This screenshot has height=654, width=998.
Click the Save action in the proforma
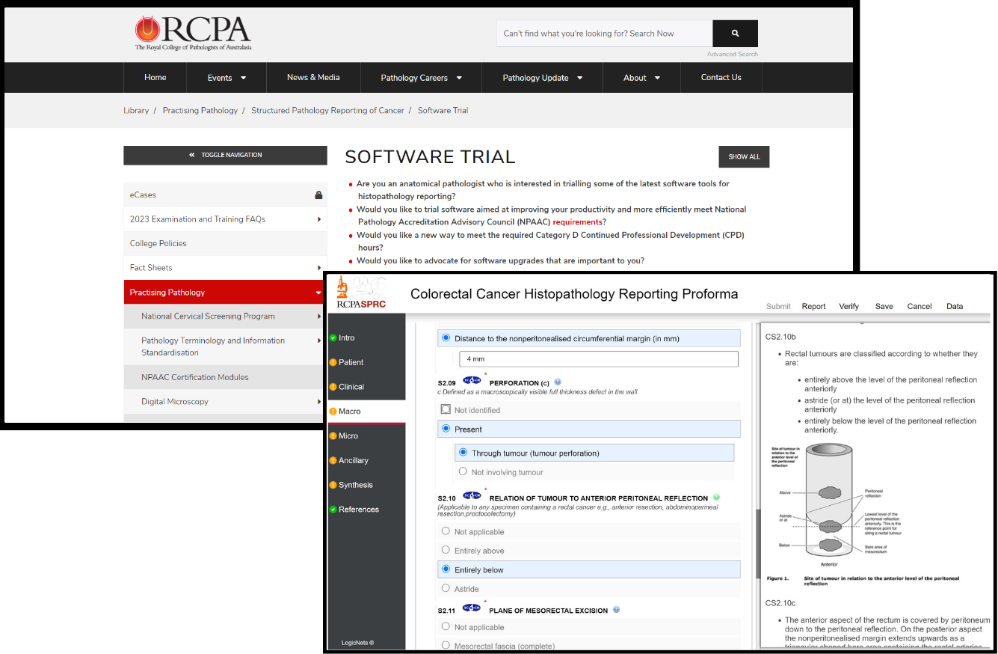click(884, 306)
